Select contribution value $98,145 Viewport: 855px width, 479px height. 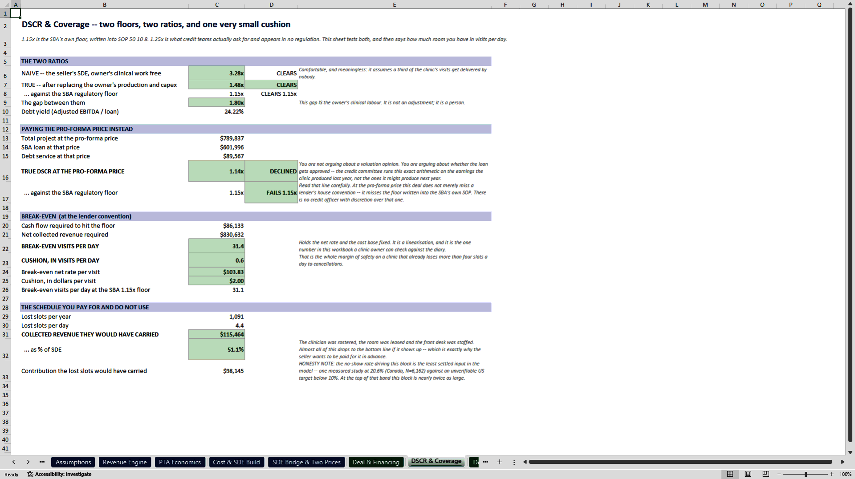(217, 370)
